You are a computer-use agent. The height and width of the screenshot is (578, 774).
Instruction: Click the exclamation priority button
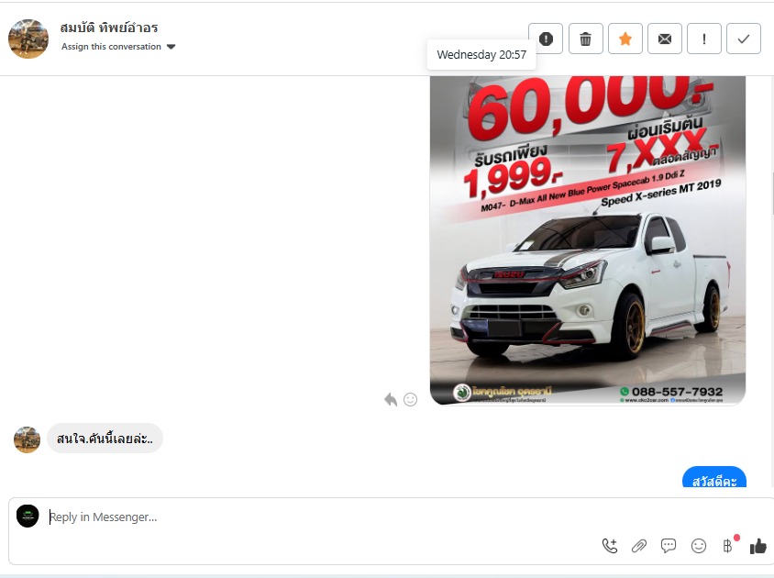pos(704,39)
